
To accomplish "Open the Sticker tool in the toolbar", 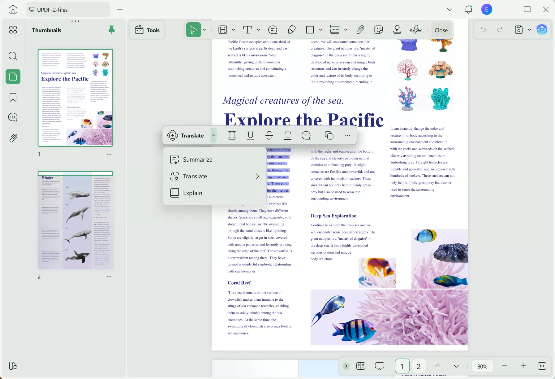I will click(x=378, y=30).
